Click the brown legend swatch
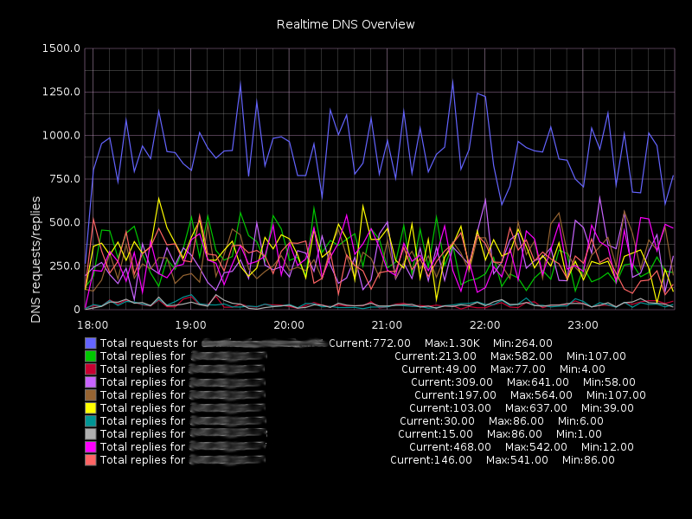Image resolution: width=692 pixels, height=519 pixels. (91, 395)
